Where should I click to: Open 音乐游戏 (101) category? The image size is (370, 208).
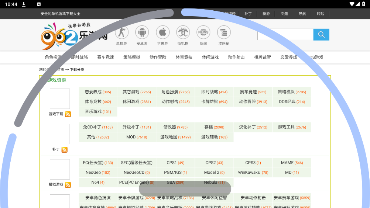tap(98, 112)
